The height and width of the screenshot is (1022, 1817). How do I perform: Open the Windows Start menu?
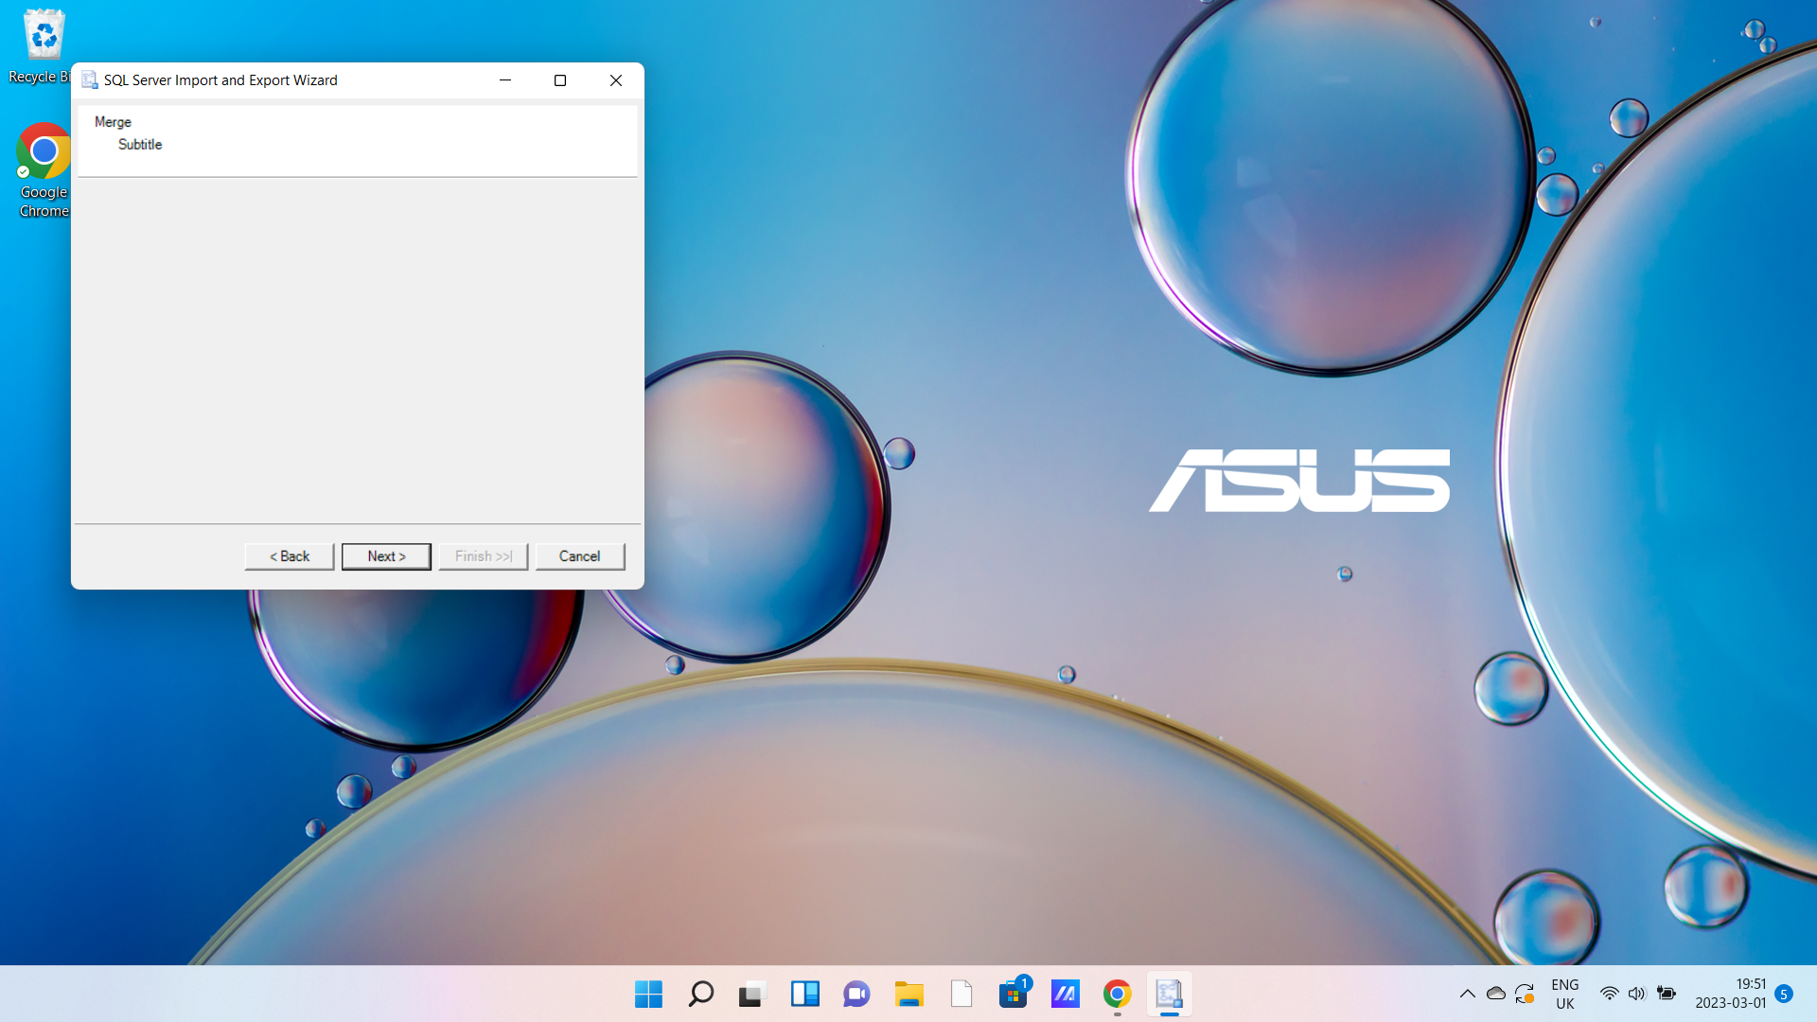point(648,994)
